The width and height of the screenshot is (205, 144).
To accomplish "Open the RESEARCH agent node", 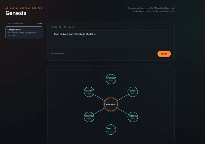I will click(x=111, y=79).
